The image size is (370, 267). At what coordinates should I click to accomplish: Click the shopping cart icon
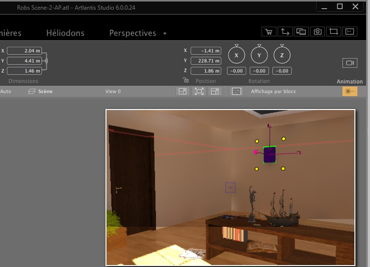[268, 32]
